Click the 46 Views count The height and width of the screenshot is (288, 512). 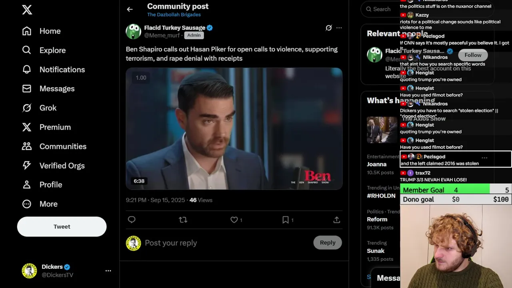pos(201,200)
